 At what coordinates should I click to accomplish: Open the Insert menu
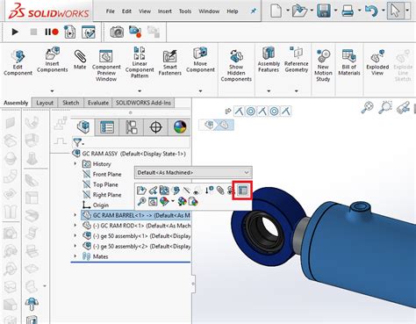(x=165, y=11)
